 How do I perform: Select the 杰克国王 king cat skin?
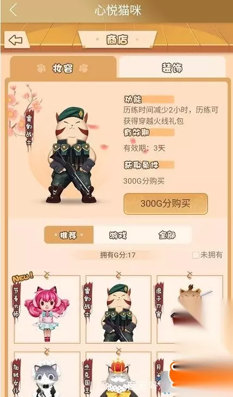[x=118, y=374]
